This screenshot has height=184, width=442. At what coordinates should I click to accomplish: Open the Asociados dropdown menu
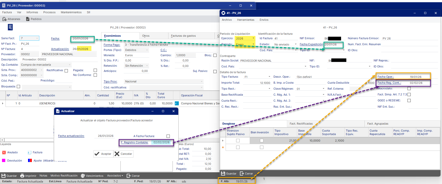click(x=115, y=176)
